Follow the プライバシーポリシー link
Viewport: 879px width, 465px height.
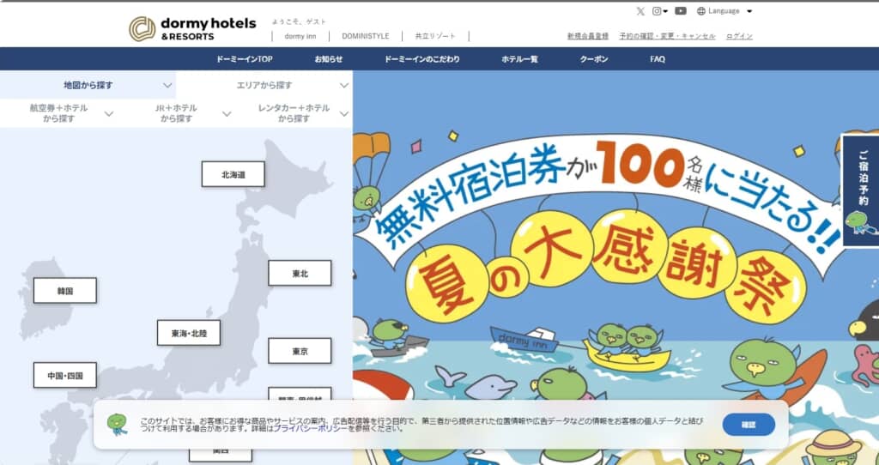coord(310,428)
